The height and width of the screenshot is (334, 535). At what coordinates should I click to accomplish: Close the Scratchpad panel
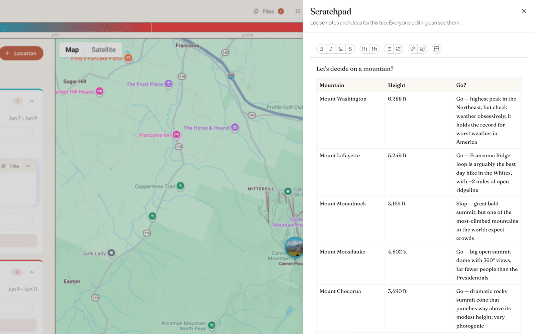[524, 11]
